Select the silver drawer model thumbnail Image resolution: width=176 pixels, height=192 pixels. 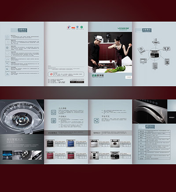click(x=94, y=143)
